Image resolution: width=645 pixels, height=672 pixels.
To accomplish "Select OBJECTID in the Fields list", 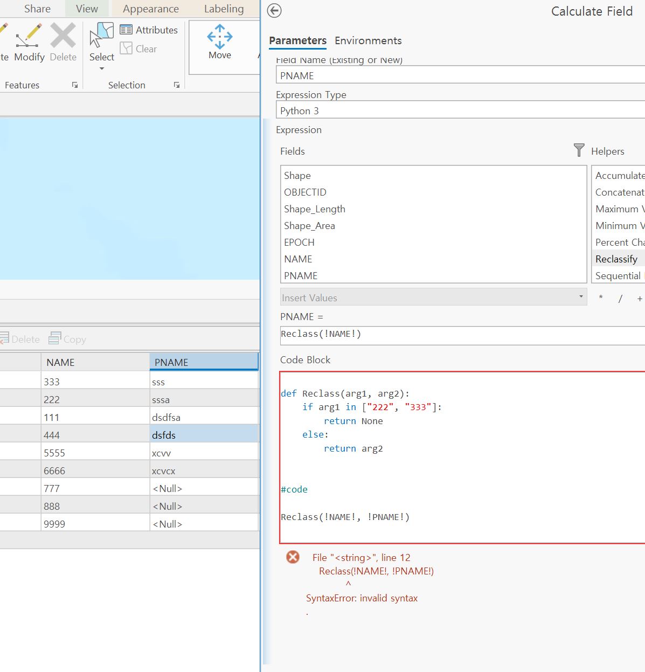I will (433, 192).
